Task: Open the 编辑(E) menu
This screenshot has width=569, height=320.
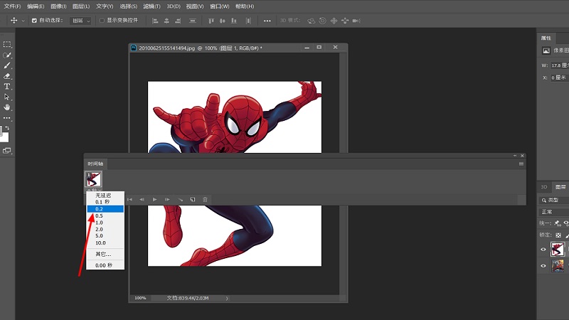Action: pyautogui.click(x=36, y=6)
